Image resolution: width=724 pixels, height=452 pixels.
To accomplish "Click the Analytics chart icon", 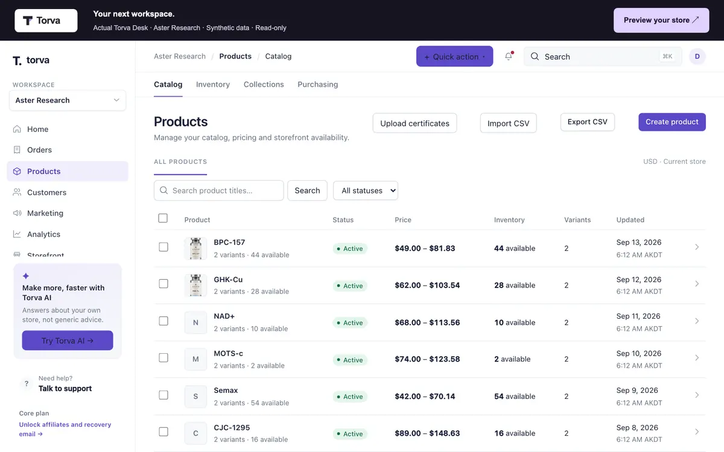I will (17, 234).
